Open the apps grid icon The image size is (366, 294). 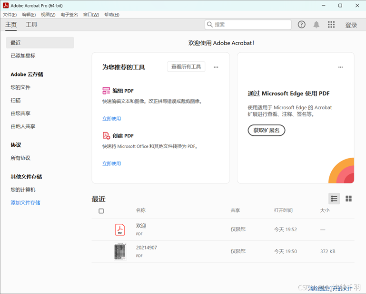(x=331, y=25)
